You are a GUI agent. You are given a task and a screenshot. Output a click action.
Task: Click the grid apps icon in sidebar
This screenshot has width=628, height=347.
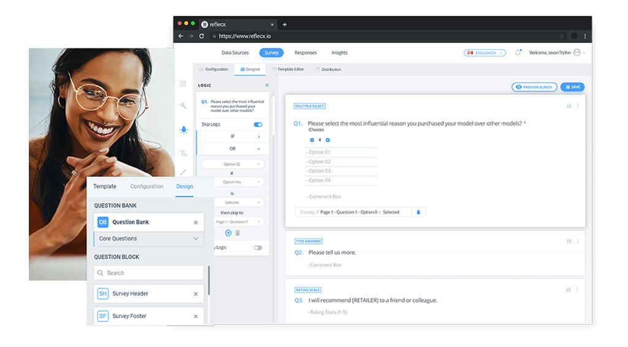point(183,83)
